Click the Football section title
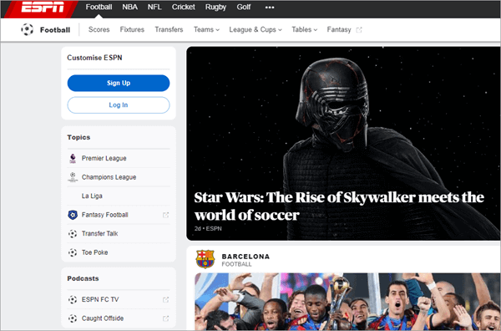 [x=55, y=30]
